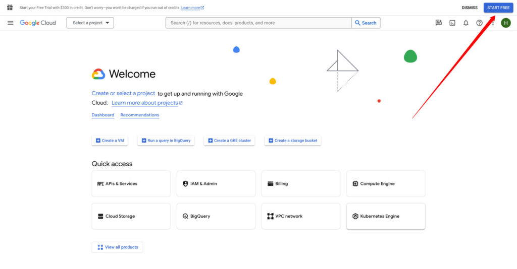Click the magnifier icon in Search button
This screenshot has width=517, height=269.
coord(357,23)
